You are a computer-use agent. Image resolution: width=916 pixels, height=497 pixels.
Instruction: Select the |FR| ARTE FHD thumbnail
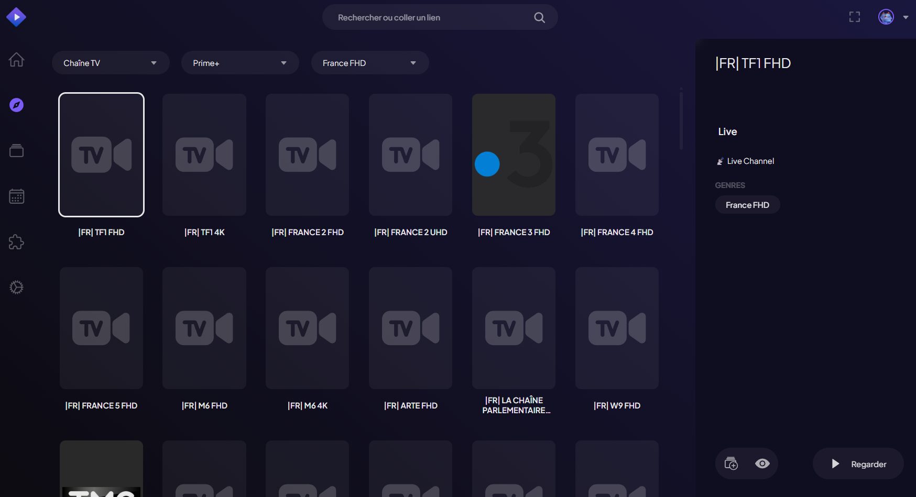tap(411, 328)
